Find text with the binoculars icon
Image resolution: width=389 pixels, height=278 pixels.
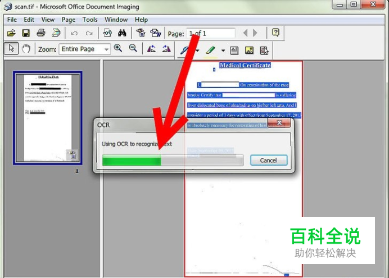coord(122,33)
